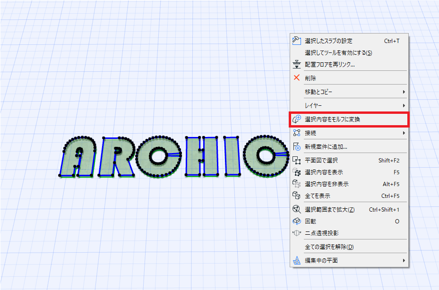
Task: Click the two-point perspective icon
Action: click(x=296, y=233)
